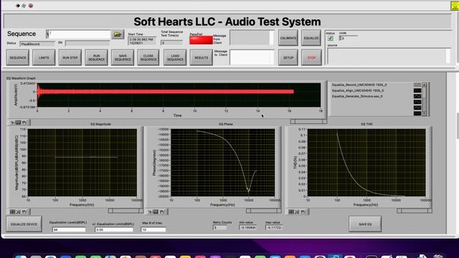Select pan hand tool on EQ Waveform Graph palette
Screen dimensions: 459x258
(x=24, y=123)
